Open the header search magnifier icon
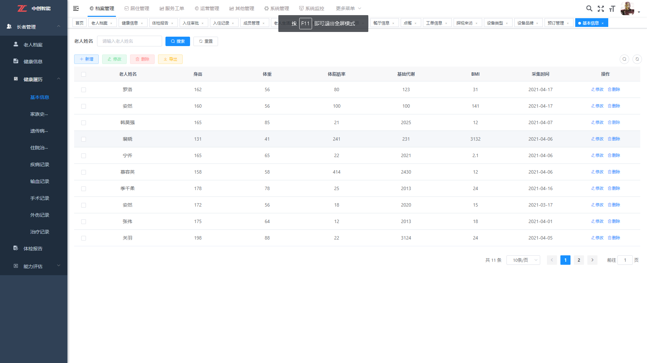647x363 pixels. coord(589,8)
